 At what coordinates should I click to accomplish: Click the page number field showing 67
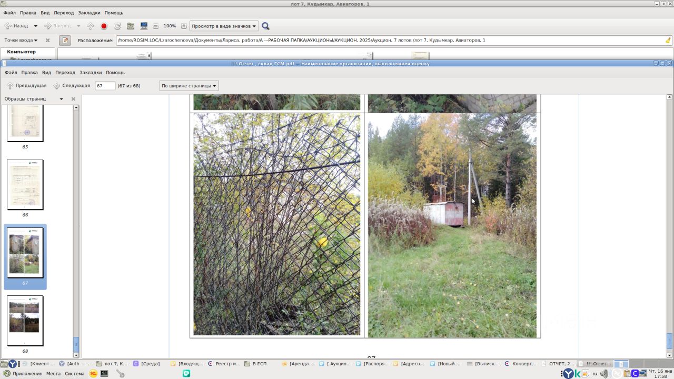[105, 86]
